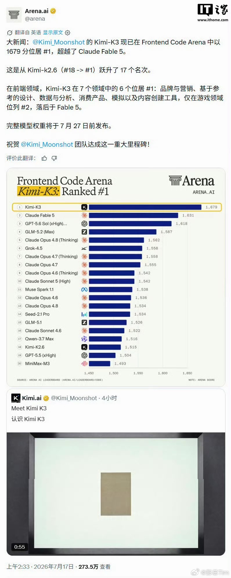
Task: Open the quoted Kimi.ai post header
Action: coord(64,398)
